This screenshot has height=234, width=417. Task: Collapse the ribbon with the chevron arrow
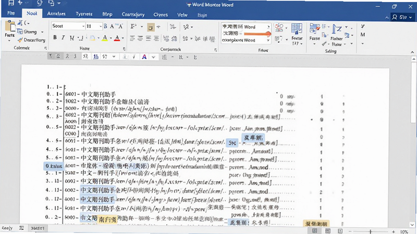point(412,53)
